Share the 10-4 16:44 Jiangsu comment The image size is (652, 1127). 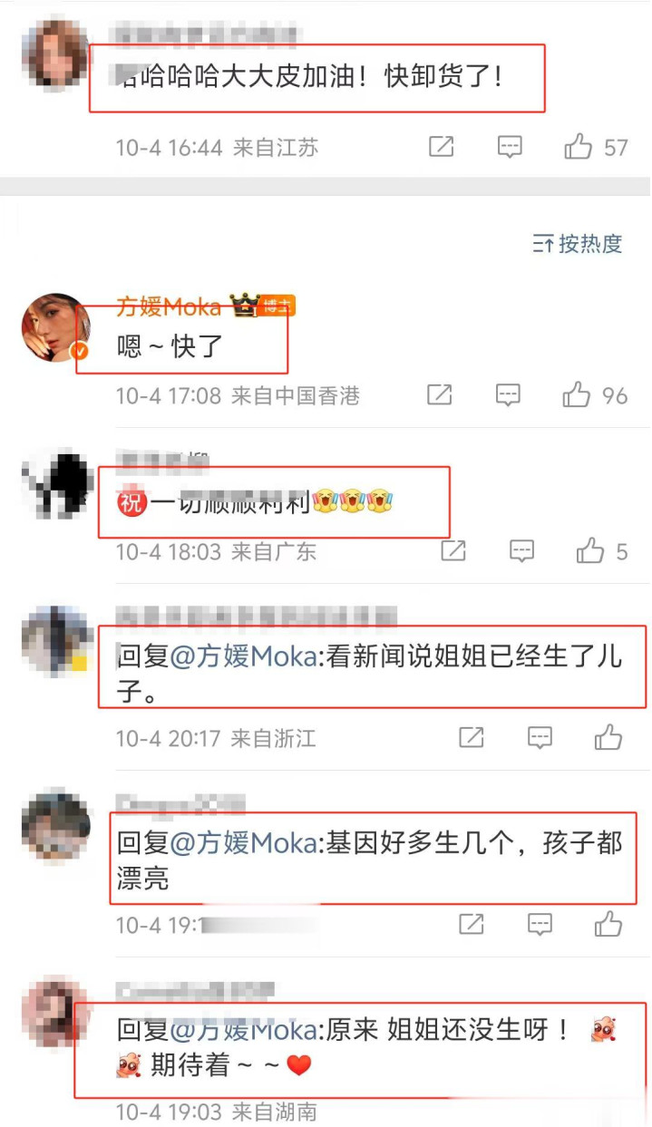(441, 147)
